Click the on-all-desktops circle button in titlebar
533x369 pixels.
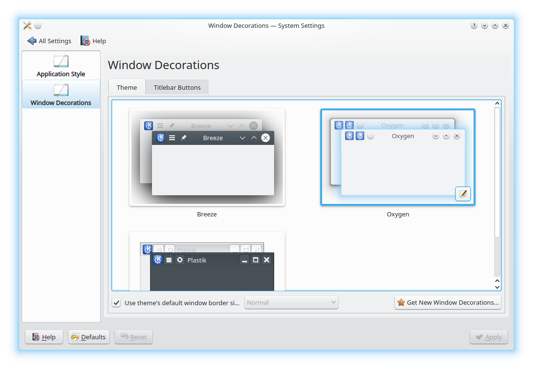pyautogui.click(x=38, y=25)
